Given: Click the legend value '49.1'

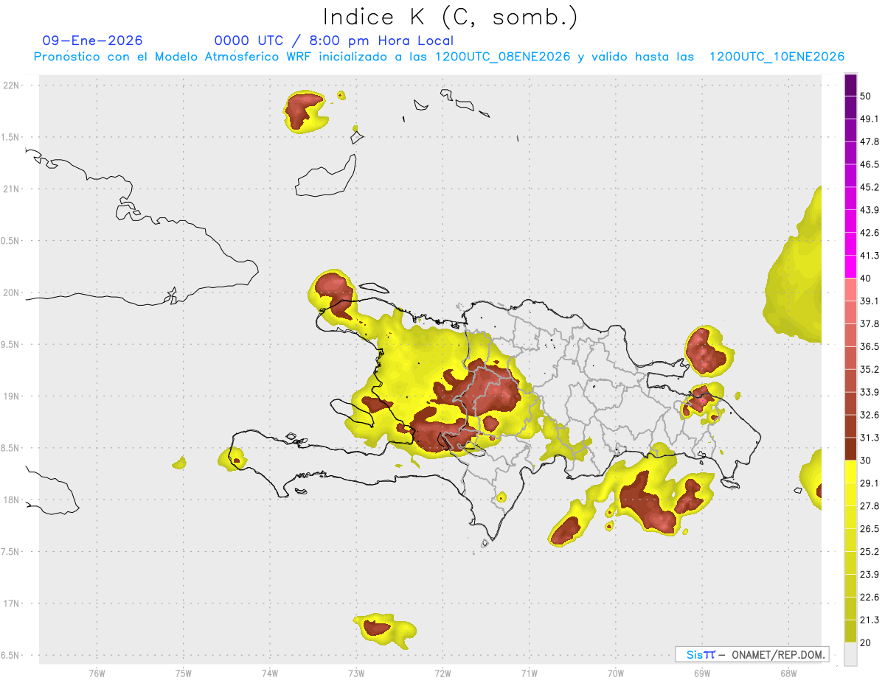Looking at the screenshot, I should pyautogui.click(x=870, y=119).
